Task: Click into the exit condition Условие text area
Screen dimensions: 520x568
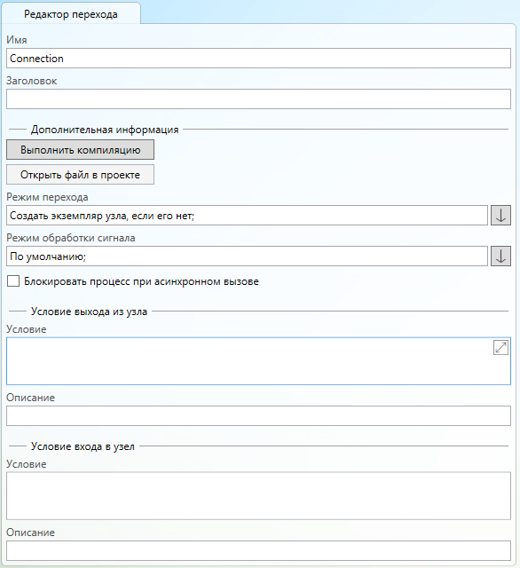Action: (250, 361)
